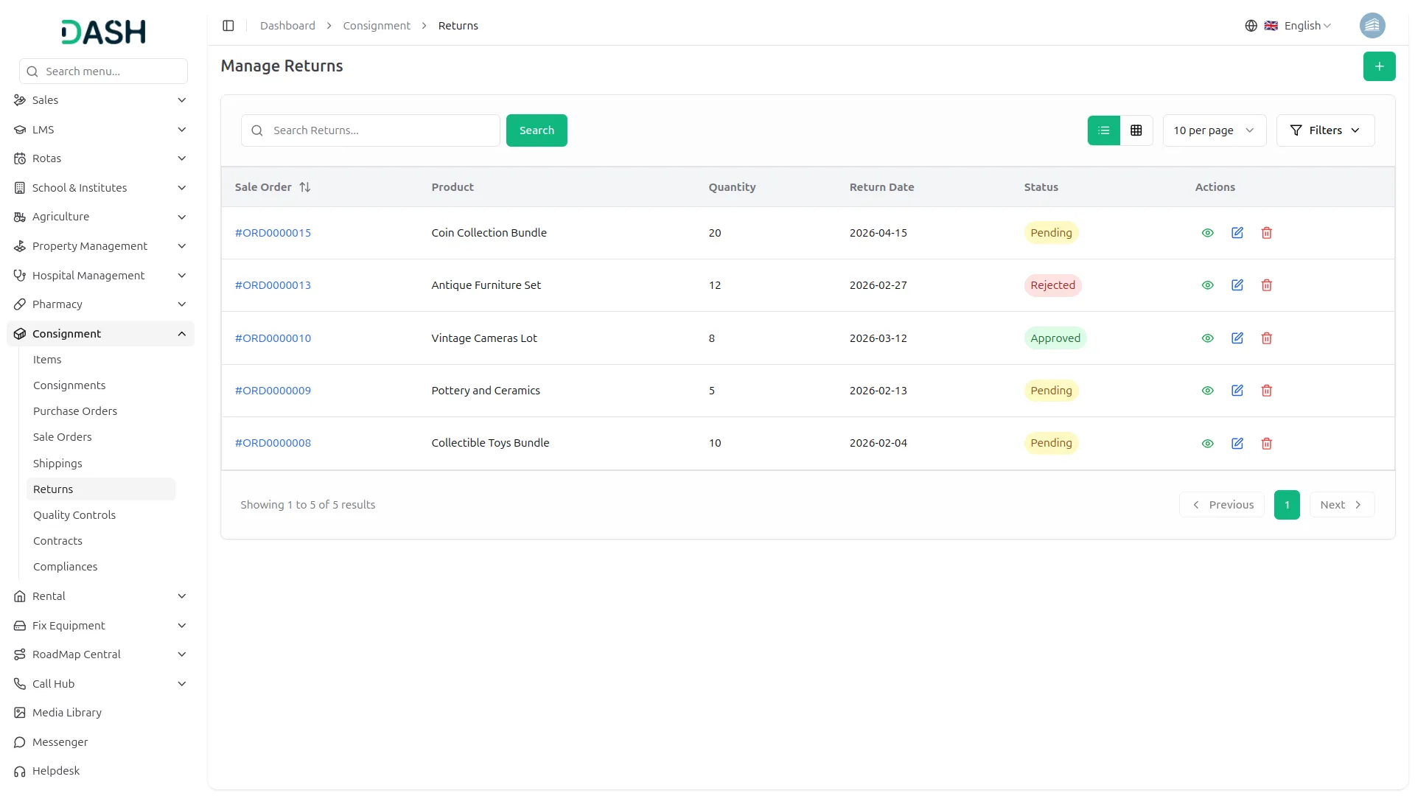Delete the Pottery and Ceramics return
Screen dimensions: 1415x796
pyautogui.click(x=1267, y=391)
